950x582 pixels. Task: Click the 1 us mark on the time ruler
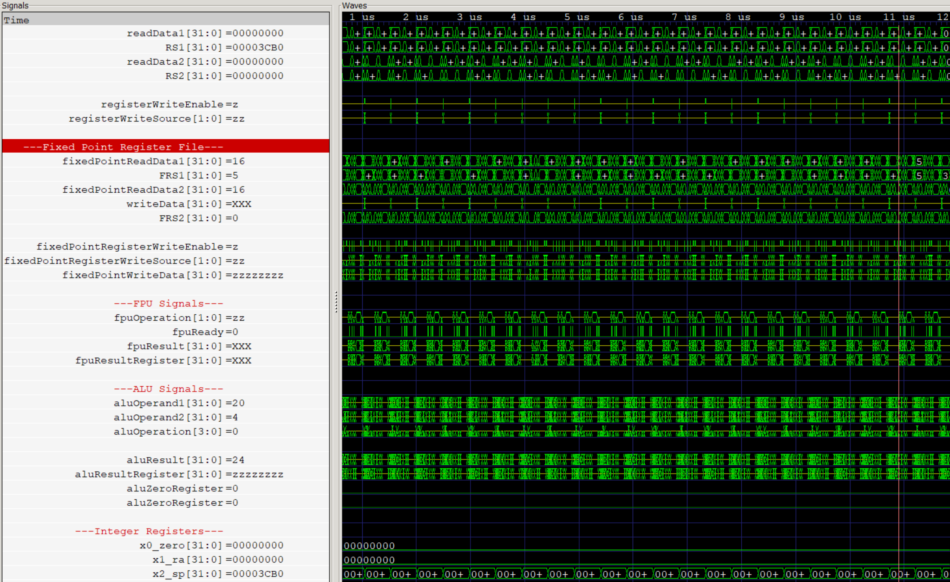point(362,17)
